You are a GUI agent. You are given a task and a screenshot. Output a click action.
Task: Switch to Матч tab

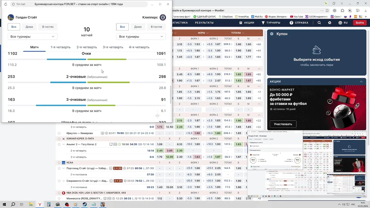click(x=34, y=47)
